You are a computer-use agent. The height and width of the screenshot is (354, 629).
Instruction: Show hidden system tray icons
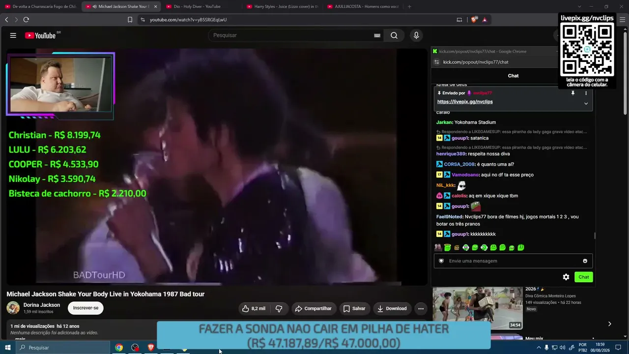[x=539, y=348]
